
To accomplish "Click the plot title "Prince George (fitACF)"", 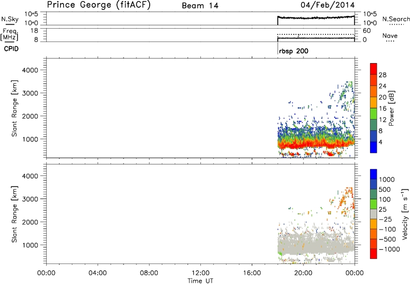I will [99, 5].
